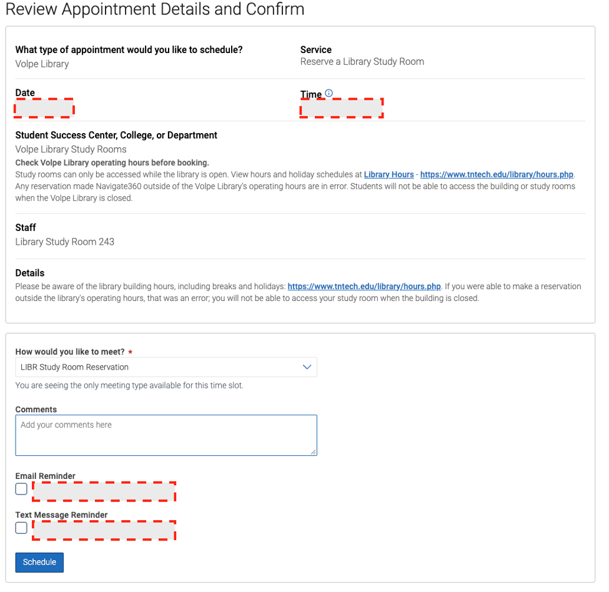Click 'Volpe Library' appointment type value

coord(42,64)
